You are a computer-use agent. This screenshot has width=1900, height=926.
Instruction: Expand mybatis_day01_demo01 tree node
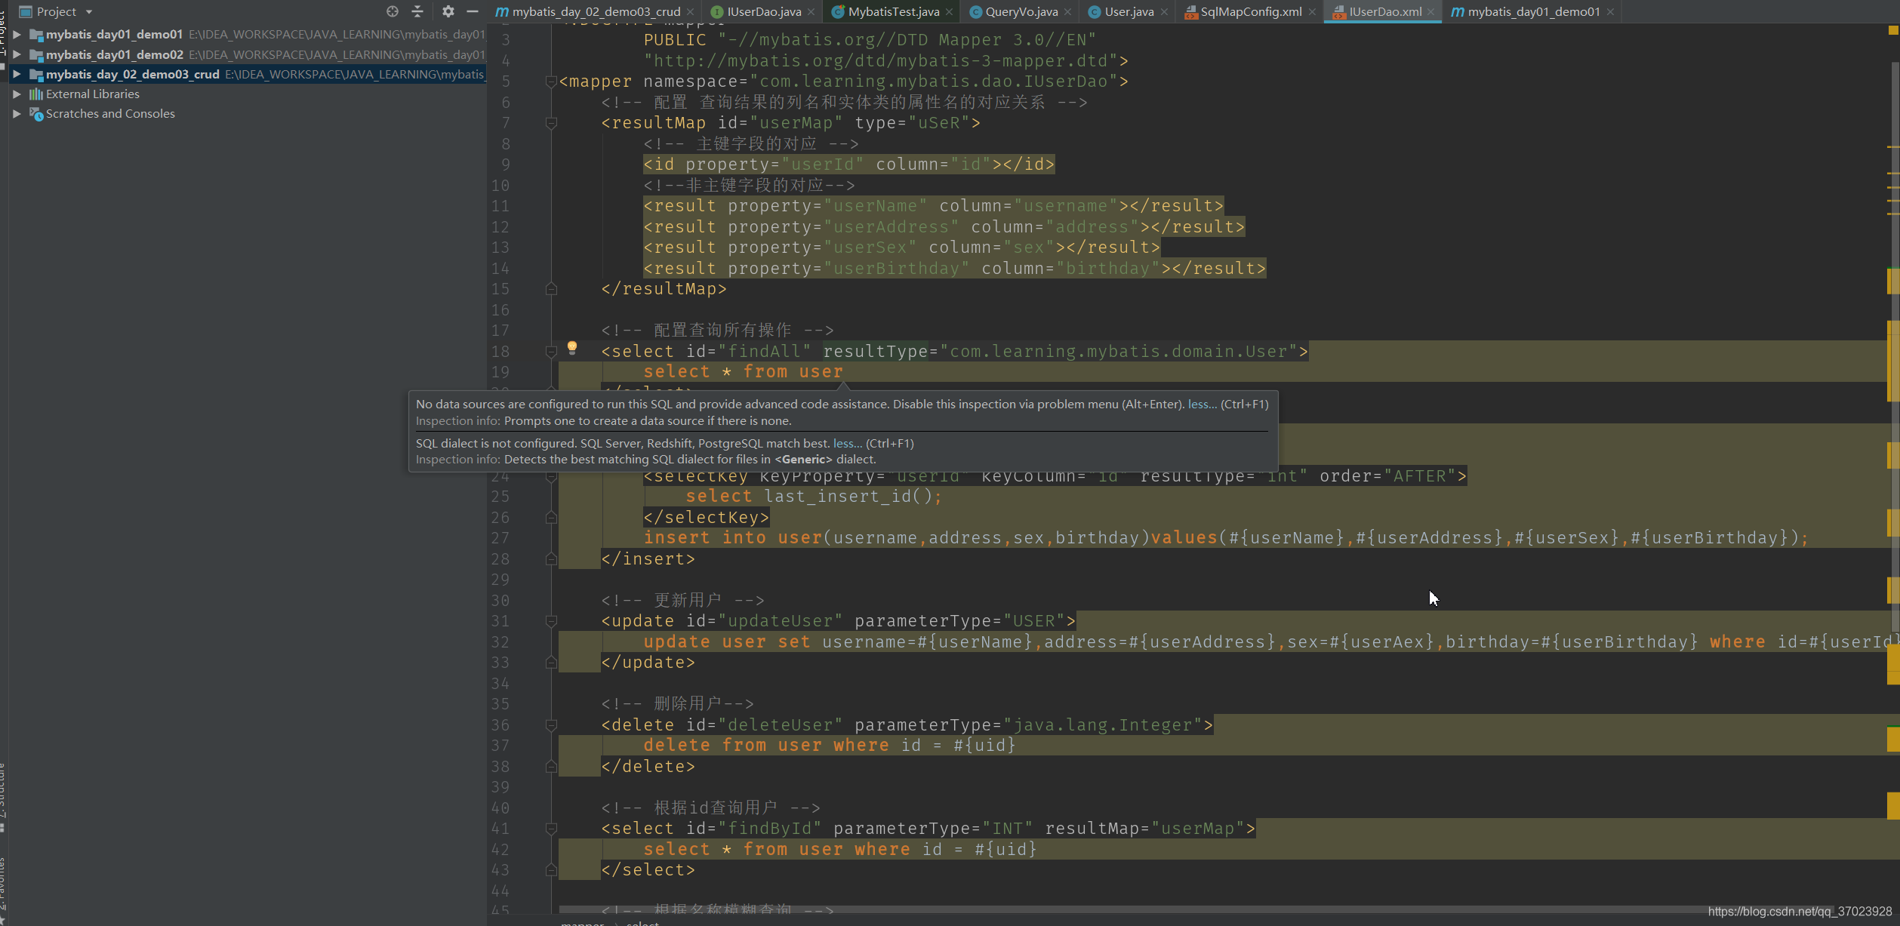17,35
